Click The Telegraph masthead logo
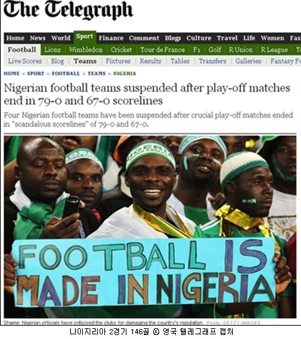 tap(68, 9)
